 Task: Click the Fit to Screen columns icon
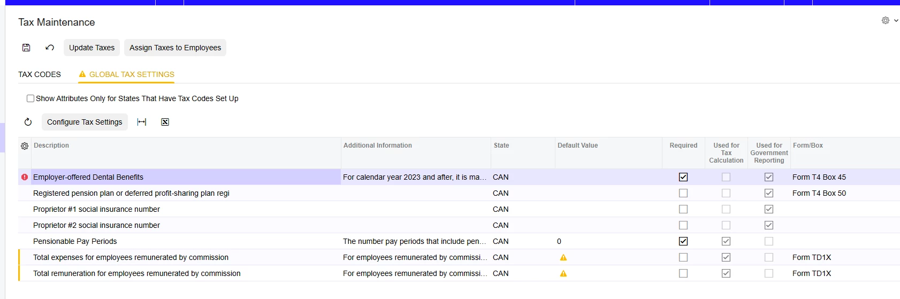click(x=142, y=122)
